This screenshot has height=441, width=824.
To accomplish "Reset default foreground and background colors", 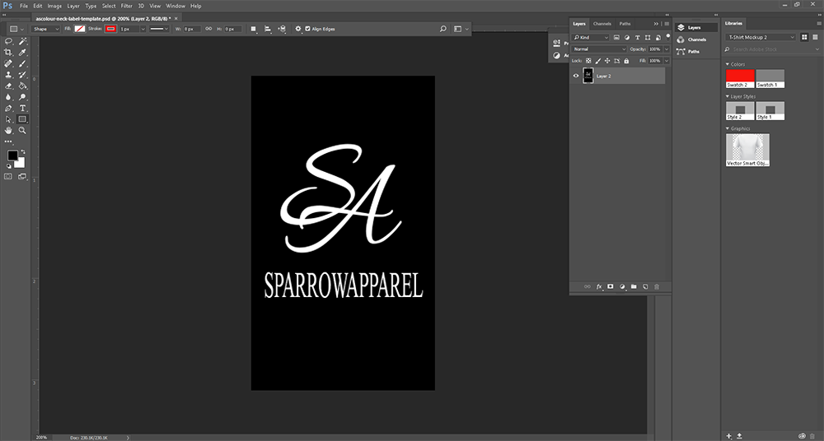I will coord(8,166).
